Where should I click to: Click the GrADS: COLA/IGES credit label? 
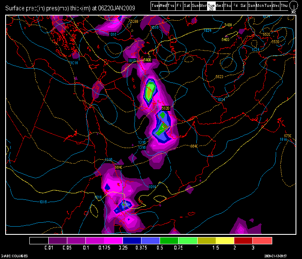tap(14, 256)
